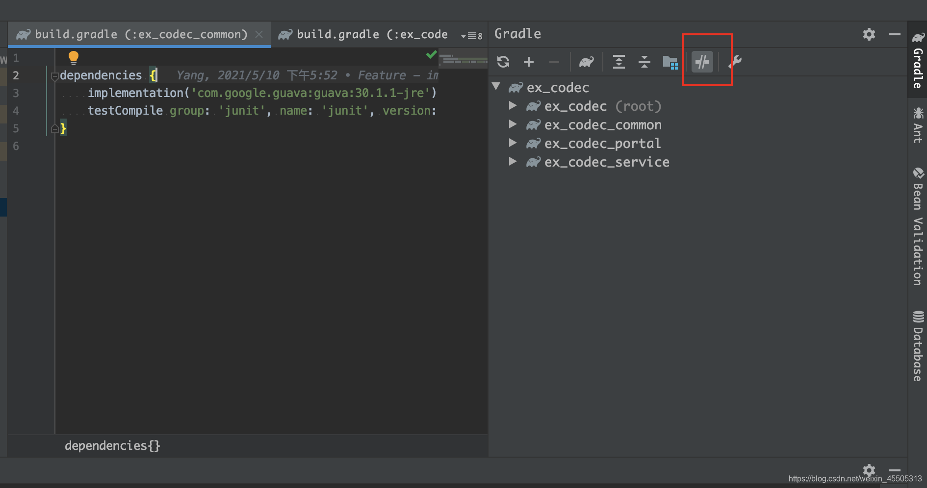Expand the ex_codec_common node
This screenshot has width=927, height=488.
[513, 124]
